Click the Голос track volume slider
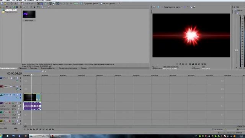Viewport: 245px width, 138px height. pos(19,106)
